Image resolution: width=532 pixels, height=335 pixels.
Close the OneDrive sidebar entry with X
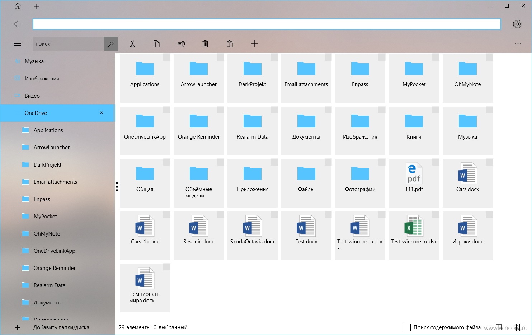(102, 113)
